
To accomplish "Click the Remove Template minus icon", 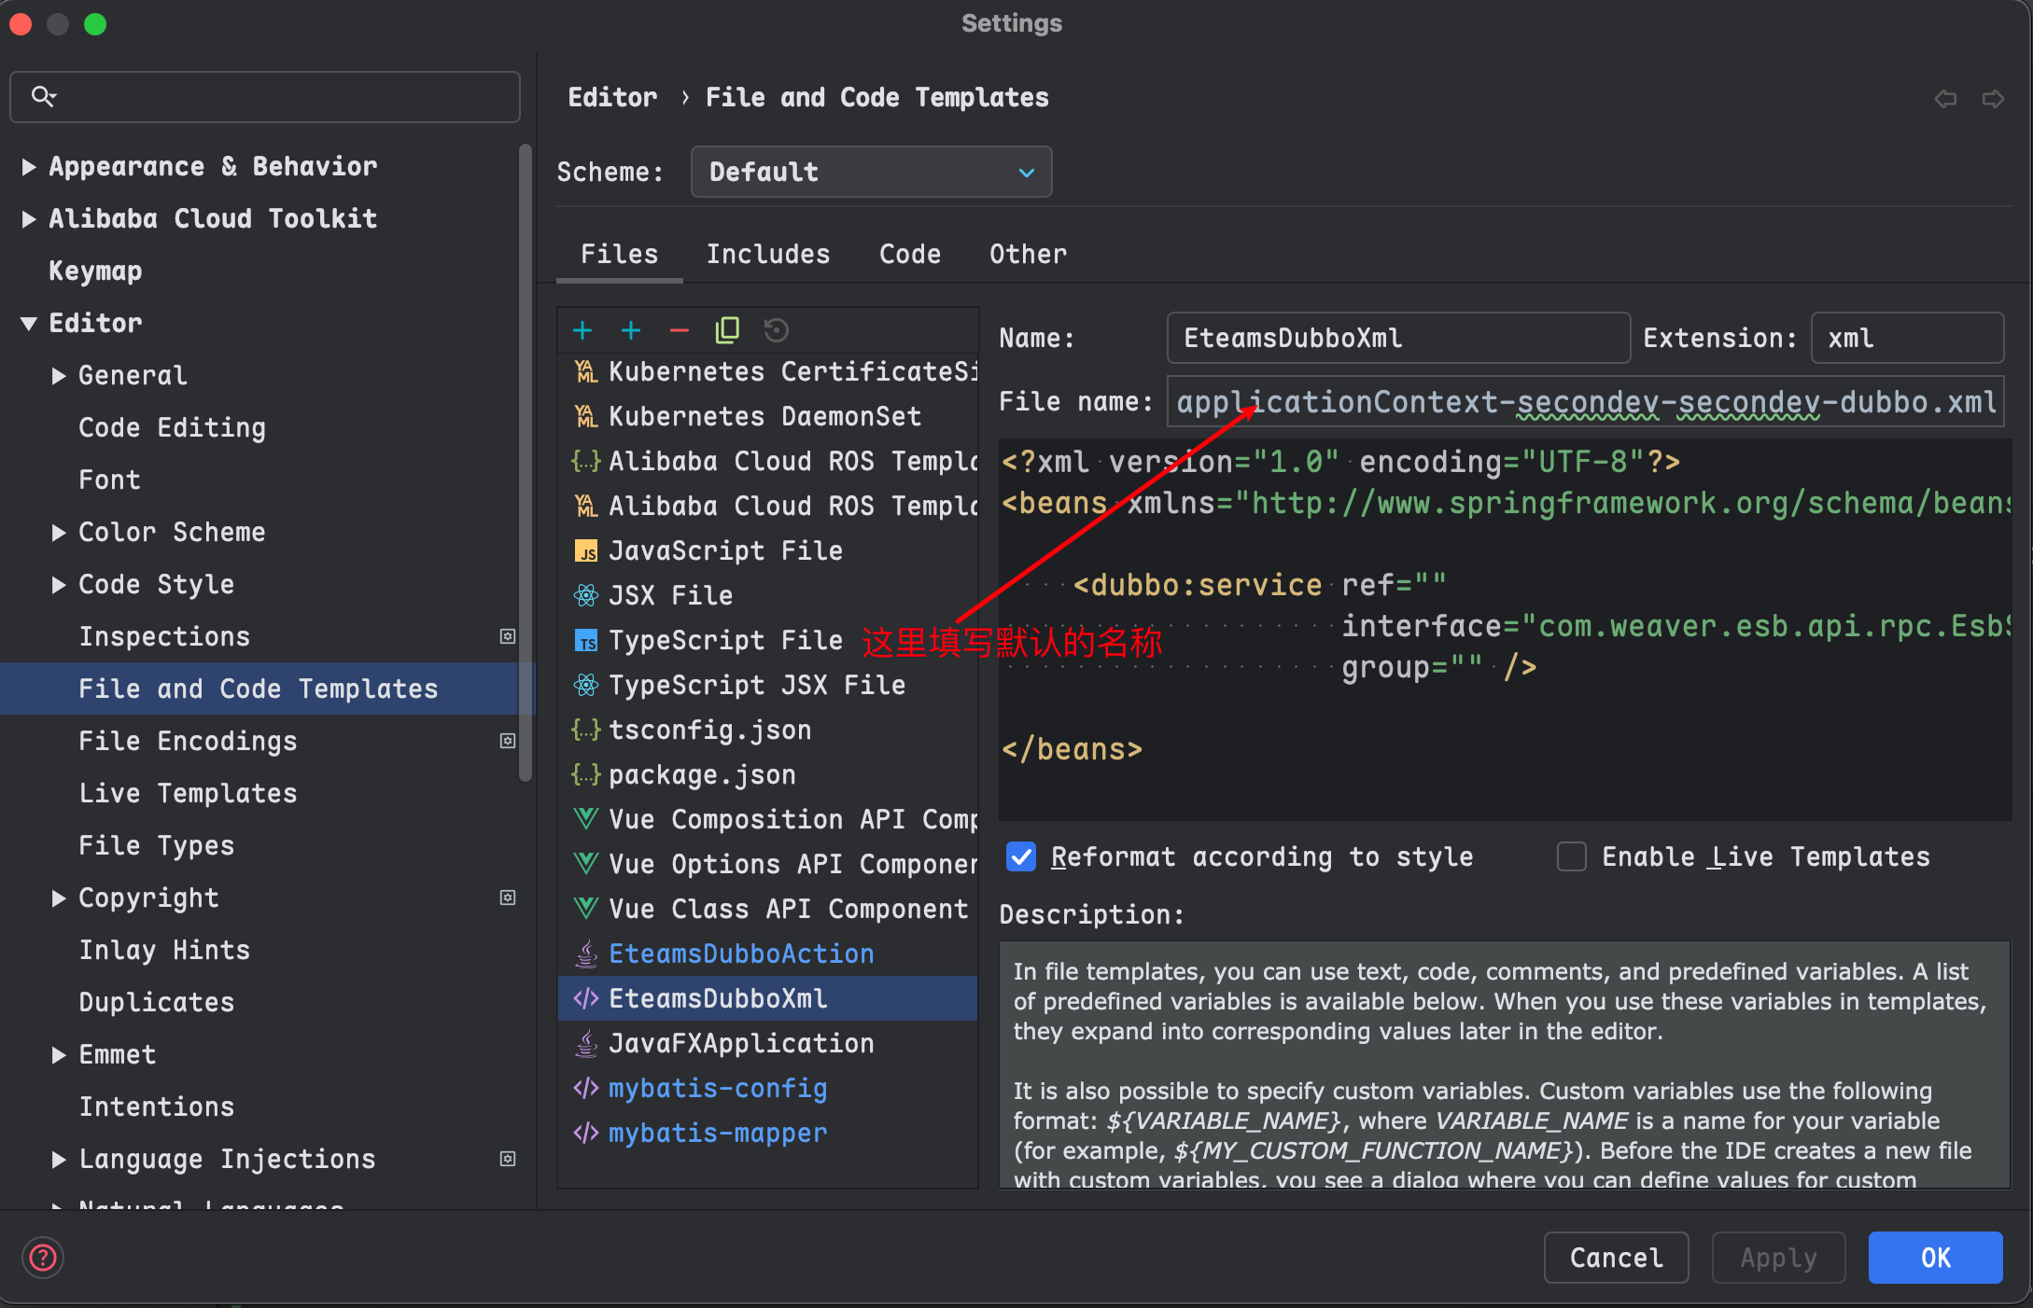I will click(680, 330).
